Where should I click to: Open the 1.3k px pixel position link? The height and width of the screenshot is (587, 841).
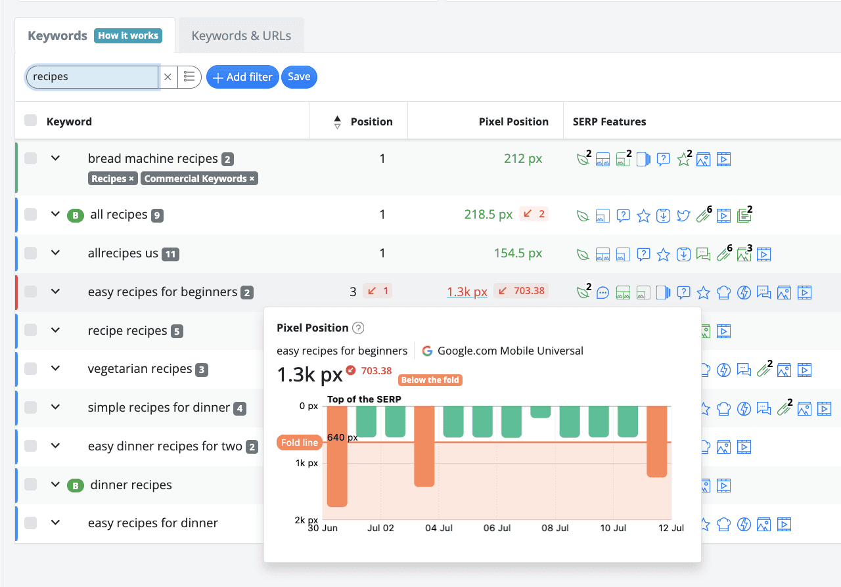[x=466, y=292]
